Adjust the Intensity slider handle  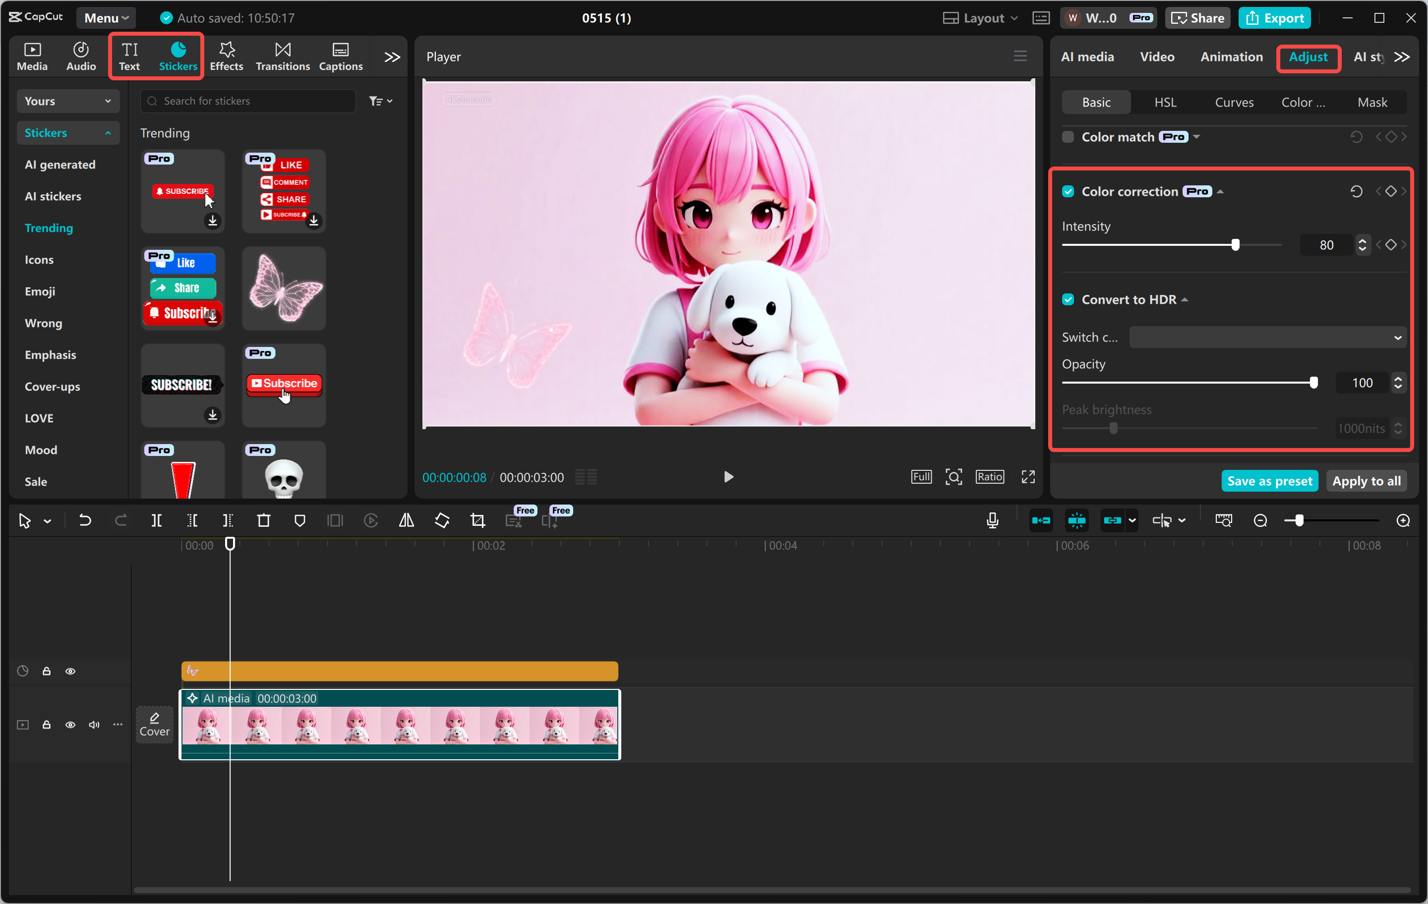pos(1235,245)
